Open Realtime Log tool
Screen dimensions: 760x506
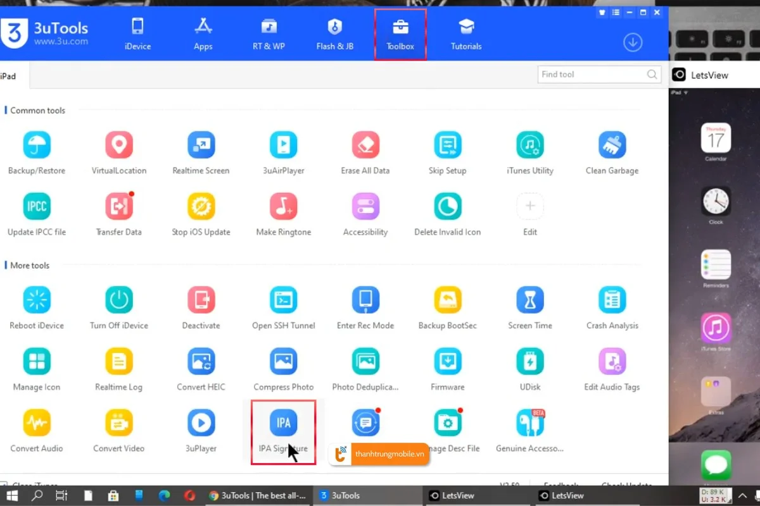pyautogui.click(x=119, y=361)
